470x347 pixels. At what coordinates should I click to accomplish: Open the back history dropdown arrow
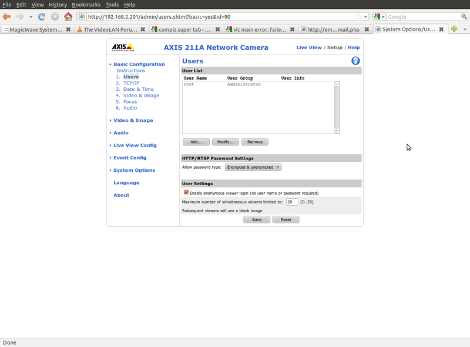31,17
